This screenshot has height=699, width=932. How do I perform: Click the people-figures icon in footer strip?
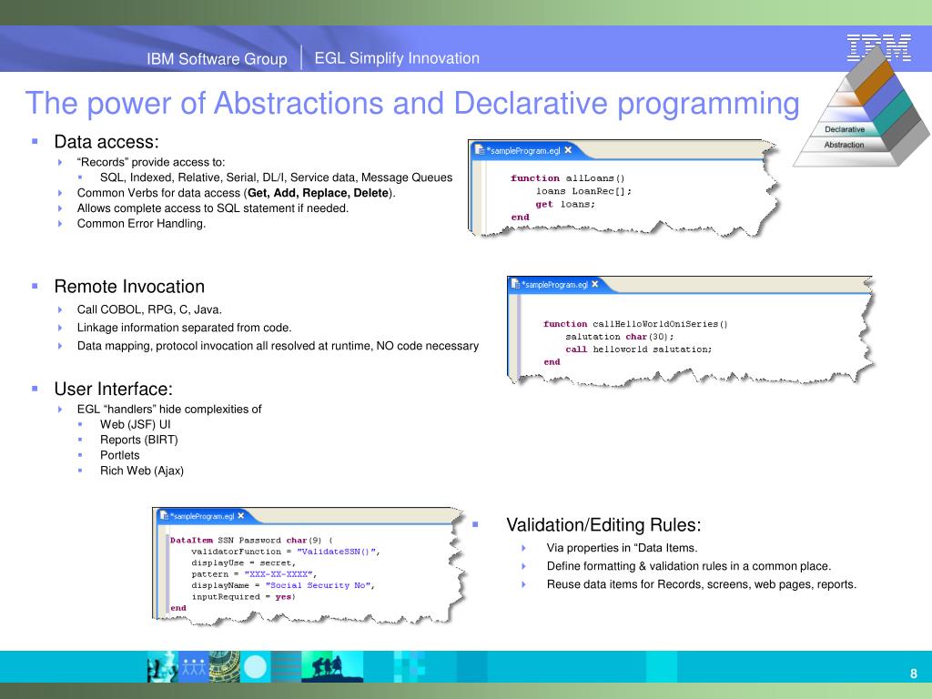click(x=193, y=666)
